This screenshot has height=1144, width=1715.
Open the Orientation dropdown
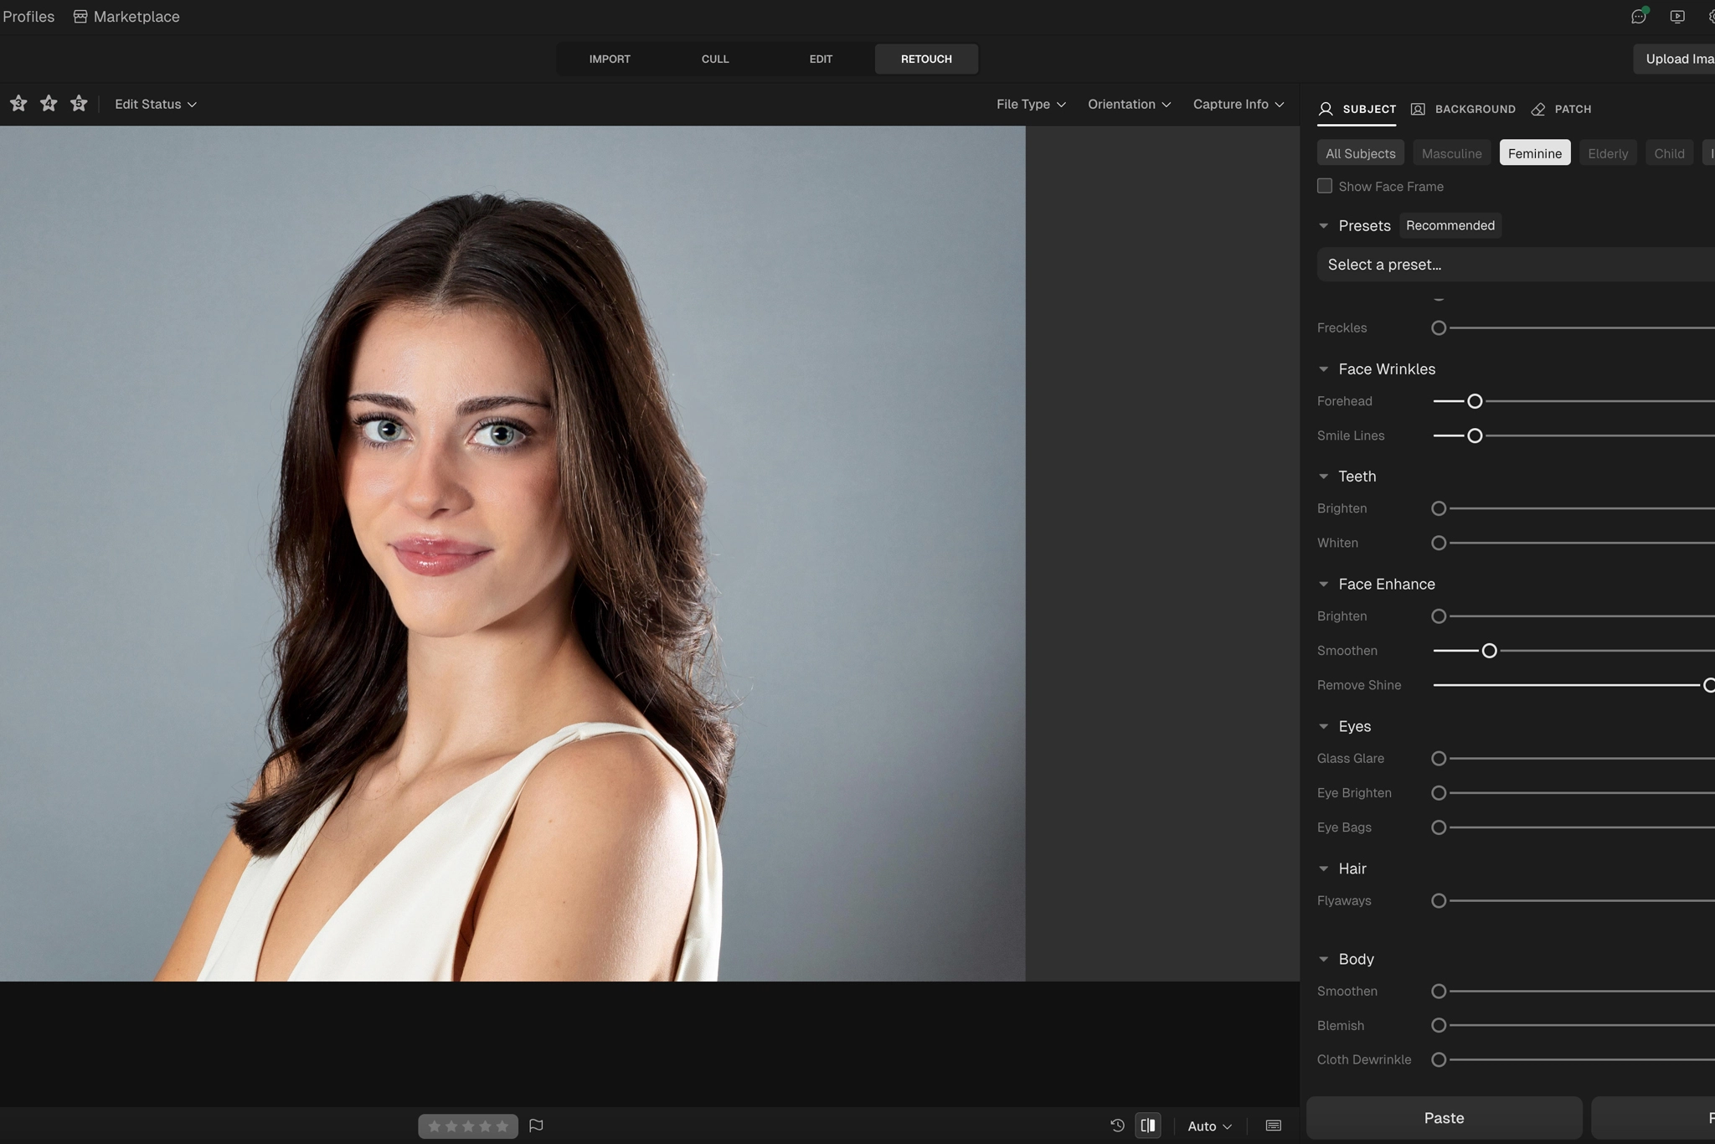point(1129,104)
